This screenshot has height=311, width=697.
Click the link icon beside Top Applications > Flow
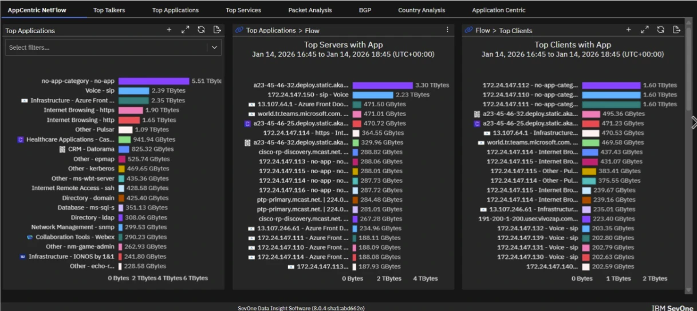click(239, 30)
